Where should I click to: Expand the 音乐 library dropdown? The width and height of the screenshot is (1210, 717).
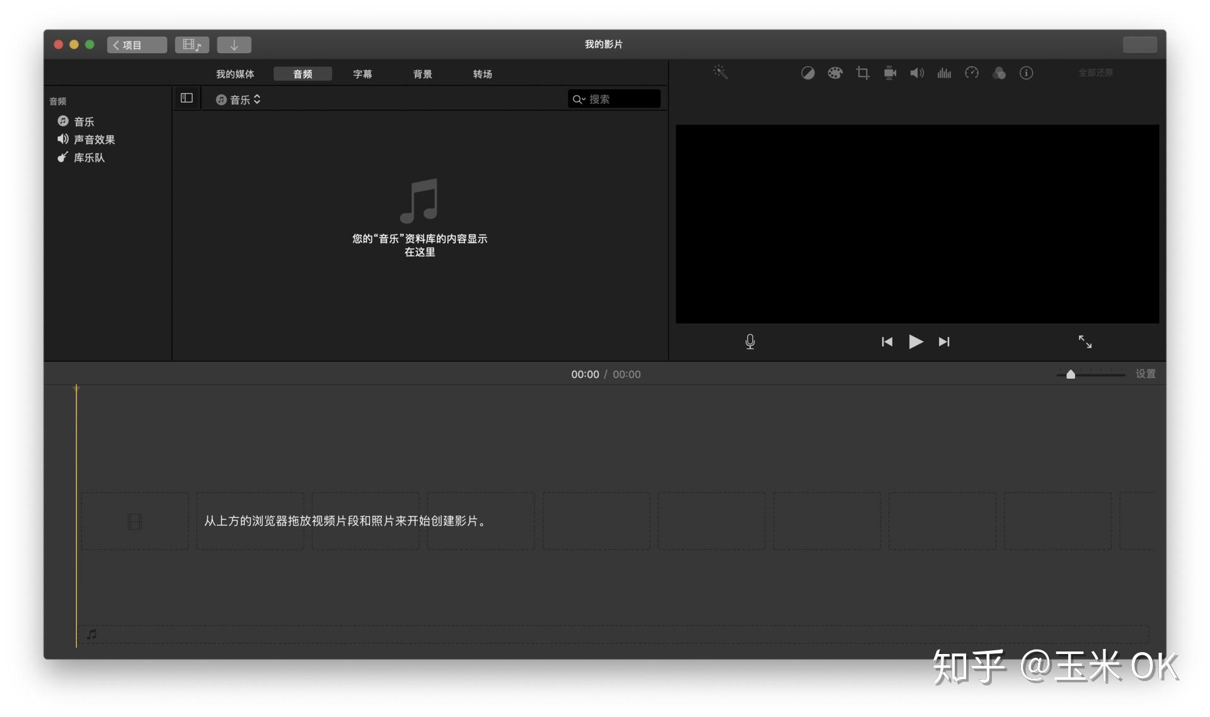coord(238,100)
